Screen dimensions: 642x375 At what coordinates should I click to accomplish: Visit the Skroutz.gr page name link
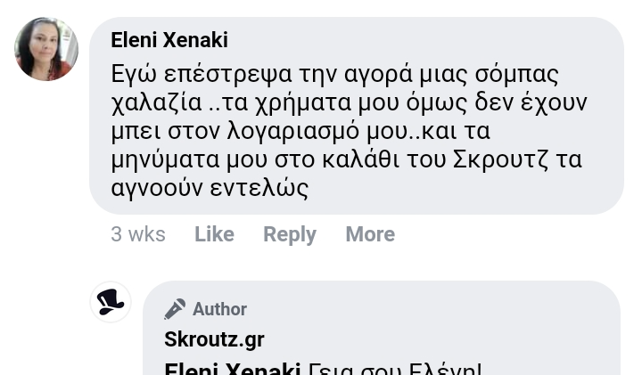point(214,339)
